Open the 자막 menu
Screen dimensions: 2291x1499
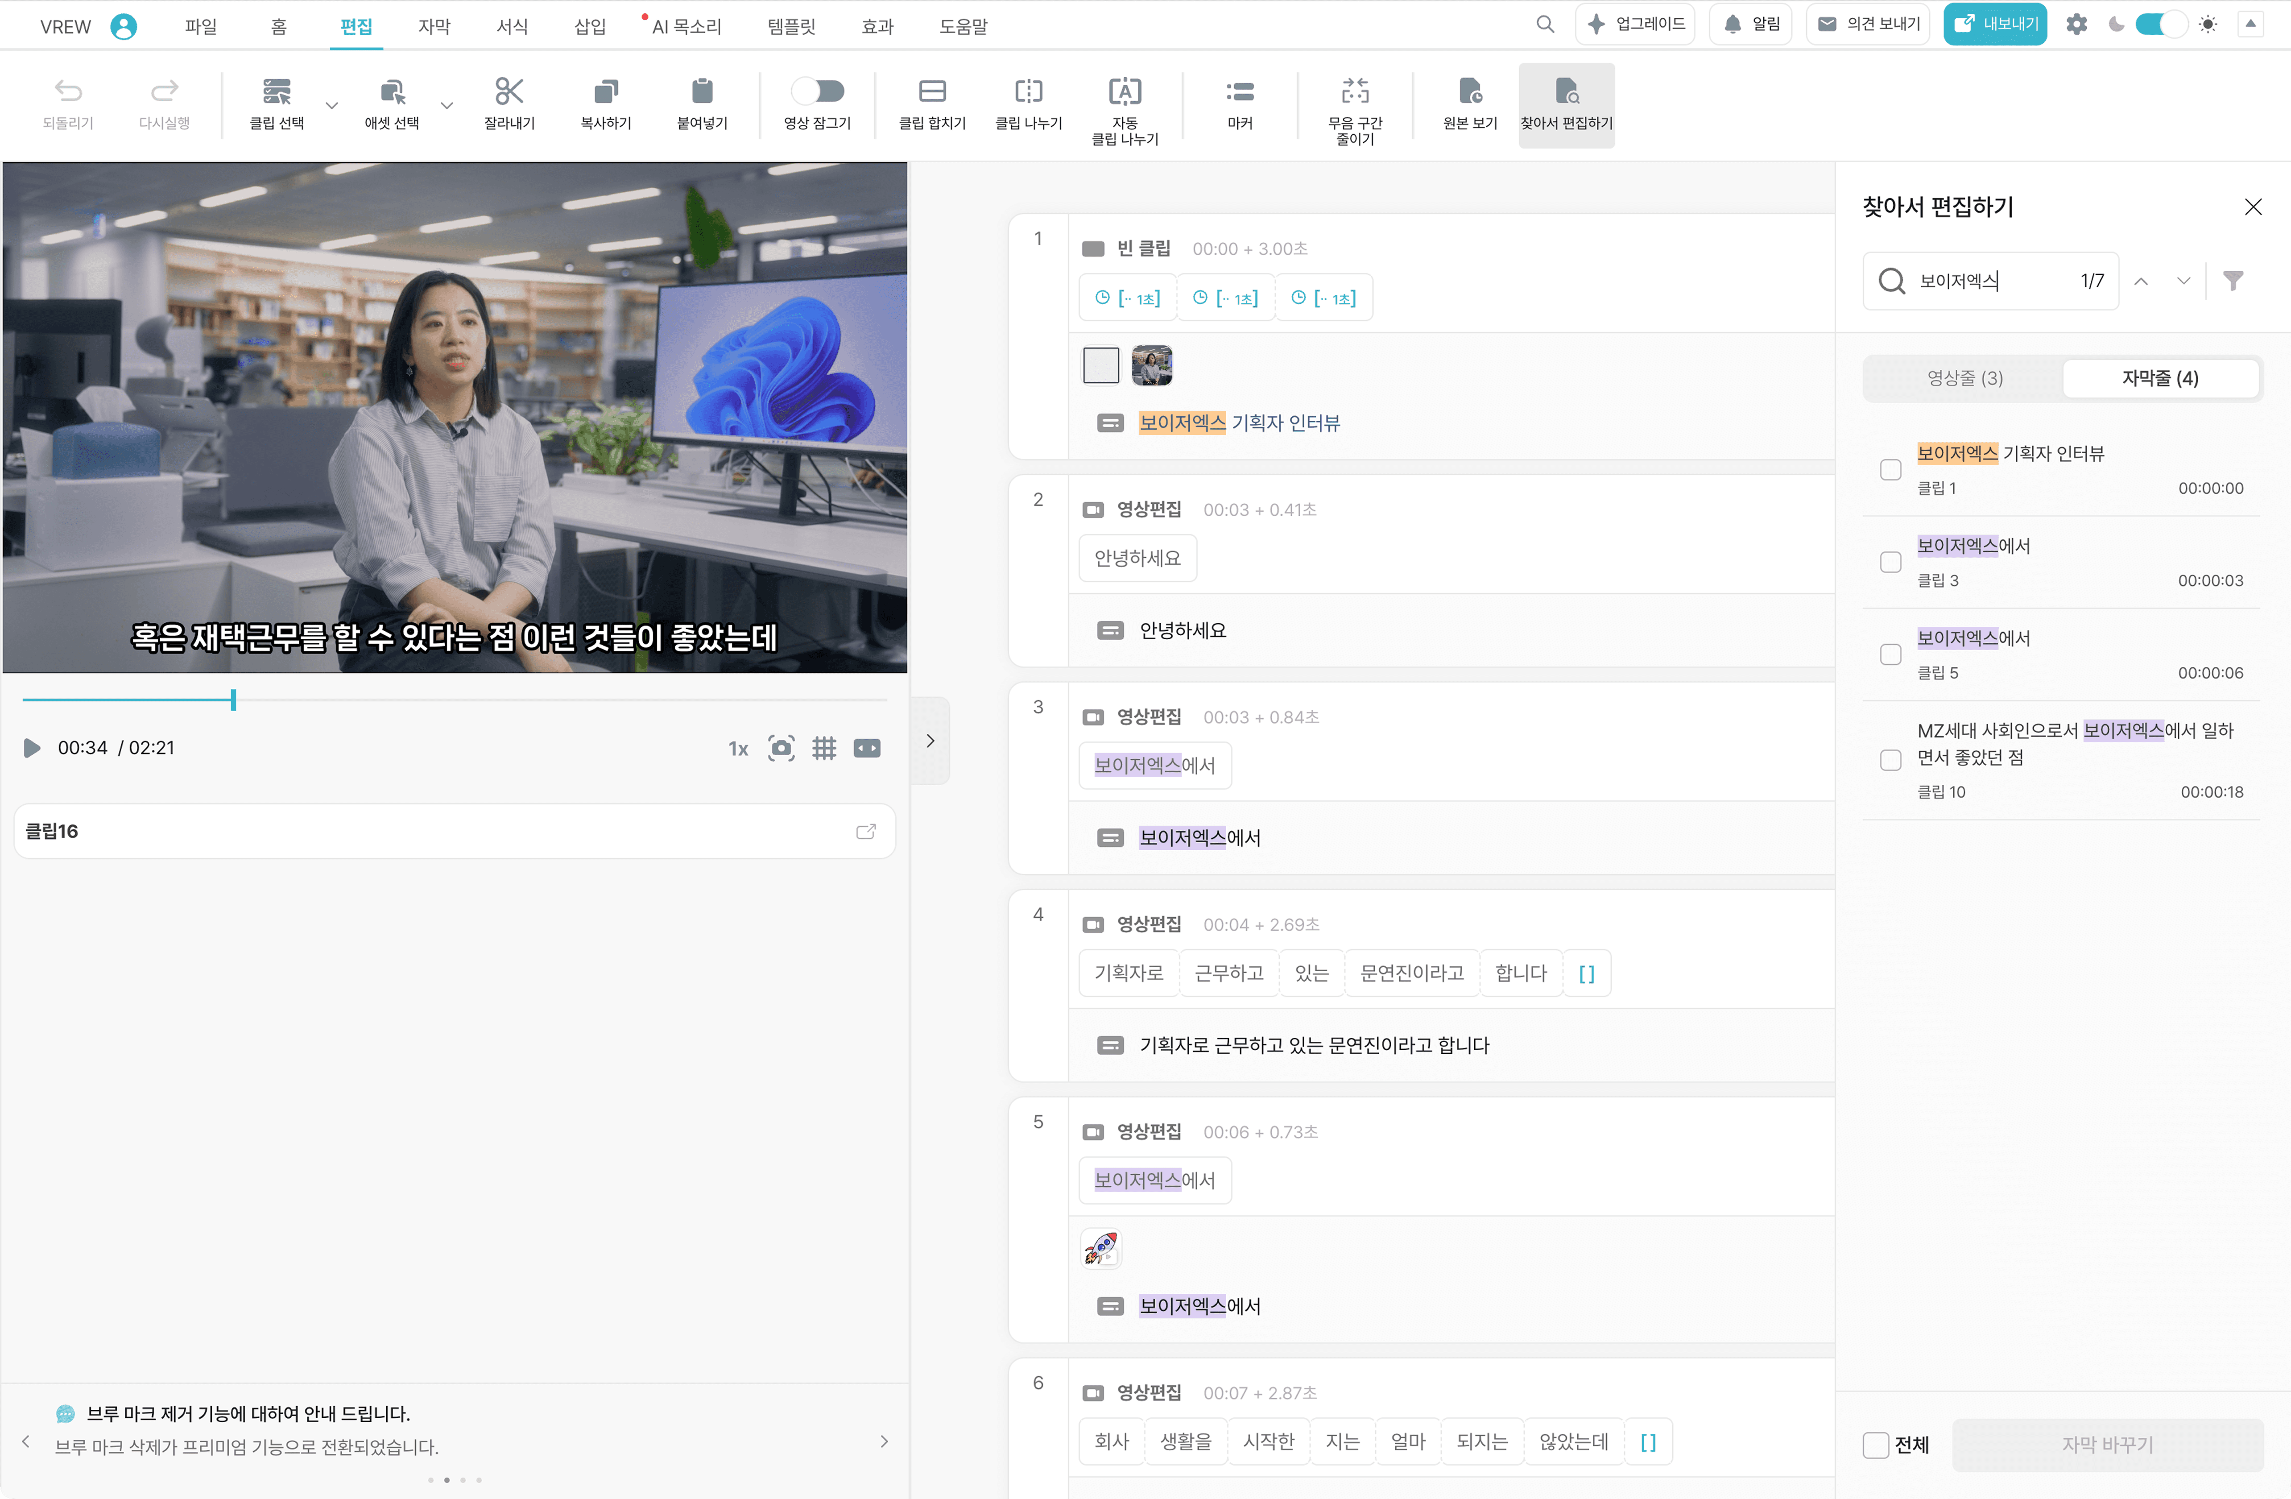click(433, 26)
